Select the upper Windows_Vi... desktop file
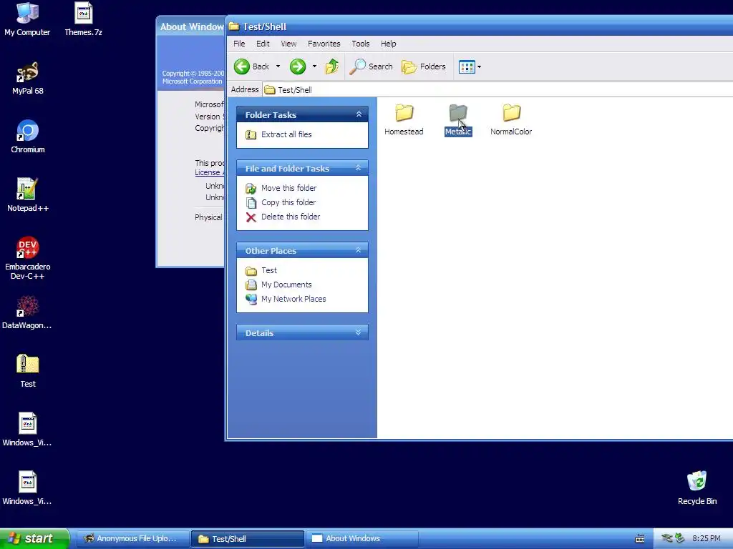This screenshot has height=549, width=733. (27, 430)
